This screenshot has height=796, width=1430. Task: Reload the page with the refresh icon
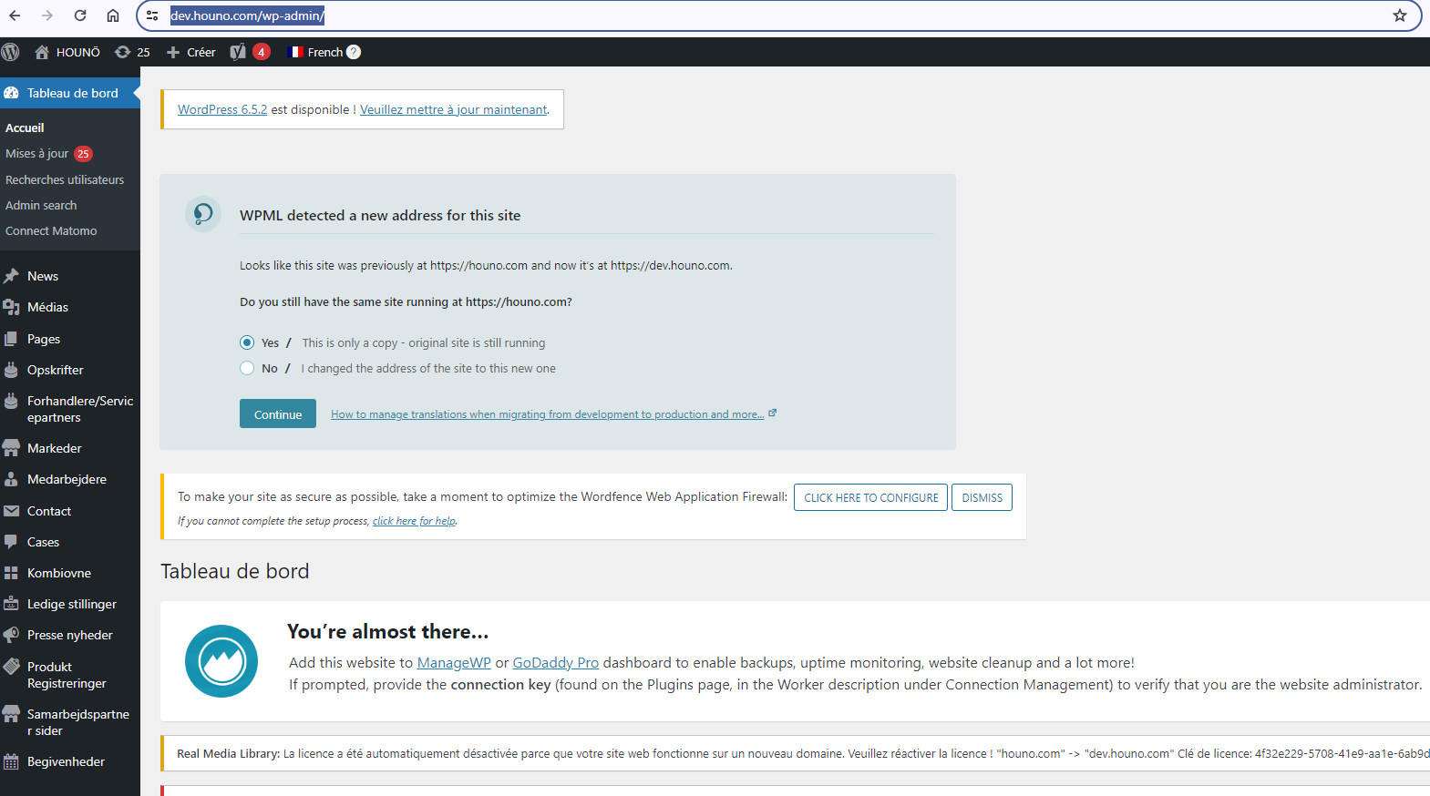pyautogui.click(x=80, y=15)
